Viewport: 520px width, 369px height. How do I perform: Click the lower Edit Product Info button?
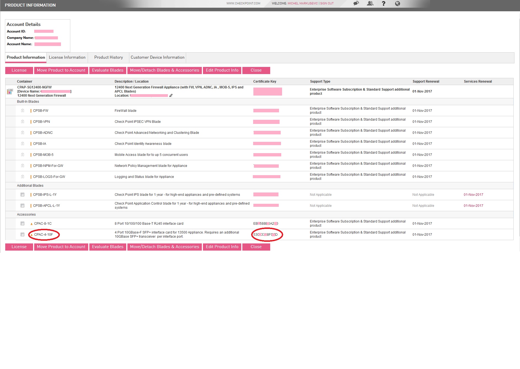tap(222, 247)
